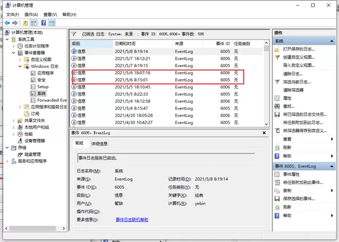Select event row 2021/4/30 10:42:27

tap(167, 122)
